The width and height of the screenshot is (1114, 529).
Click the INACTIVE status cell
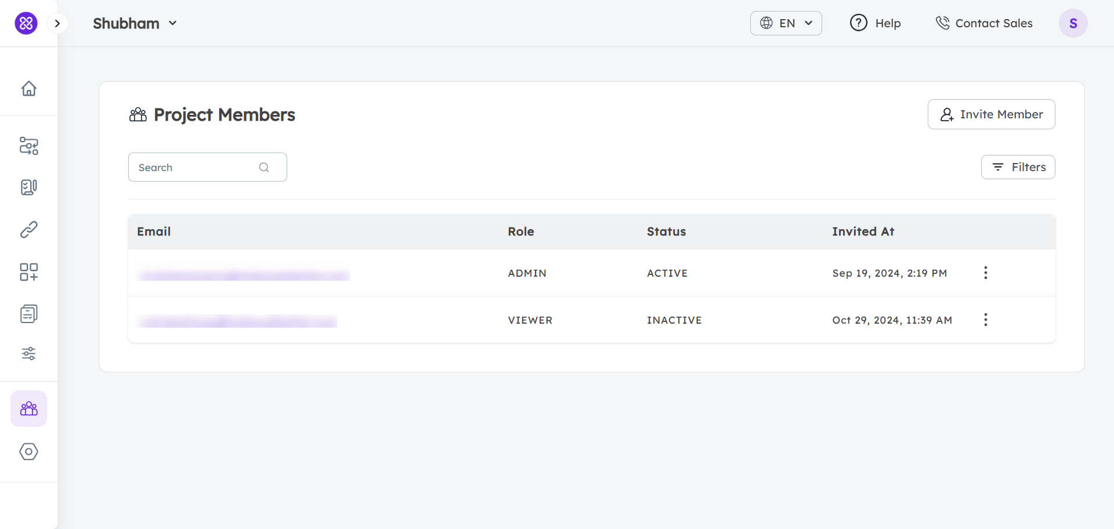(x=674, y=320)
